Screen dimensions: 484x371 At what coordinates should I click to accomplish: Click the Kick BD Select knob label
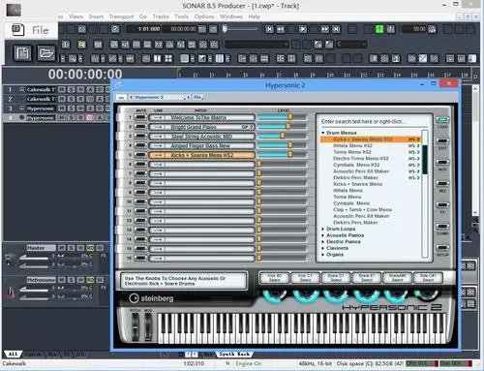tap(275, 278)
